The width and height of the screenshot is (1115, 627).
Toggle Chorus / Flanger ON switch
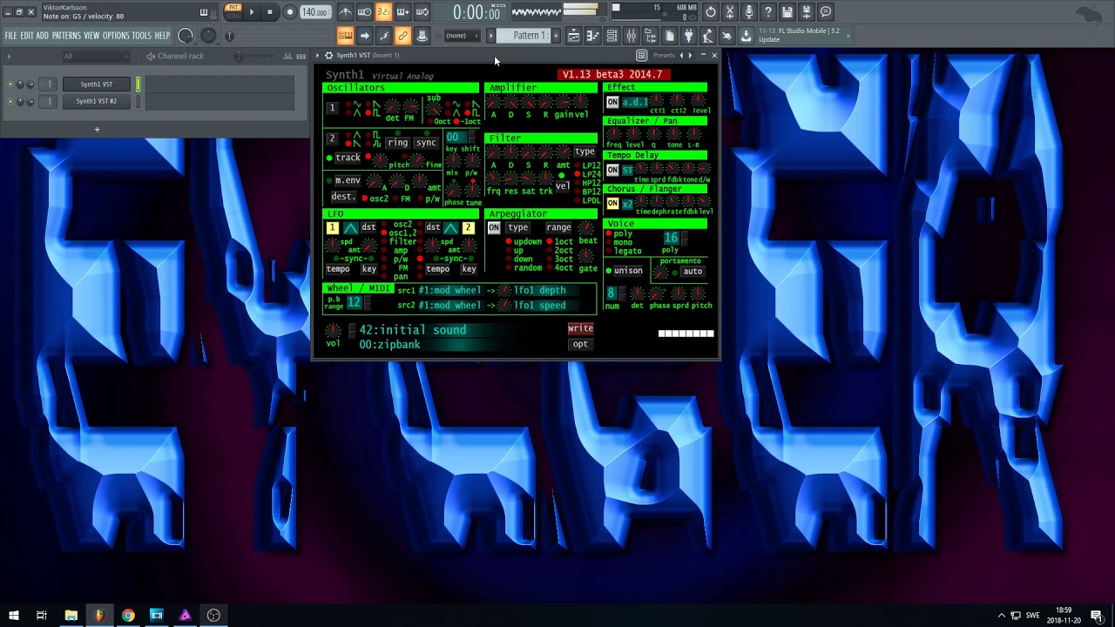[612, 204]
